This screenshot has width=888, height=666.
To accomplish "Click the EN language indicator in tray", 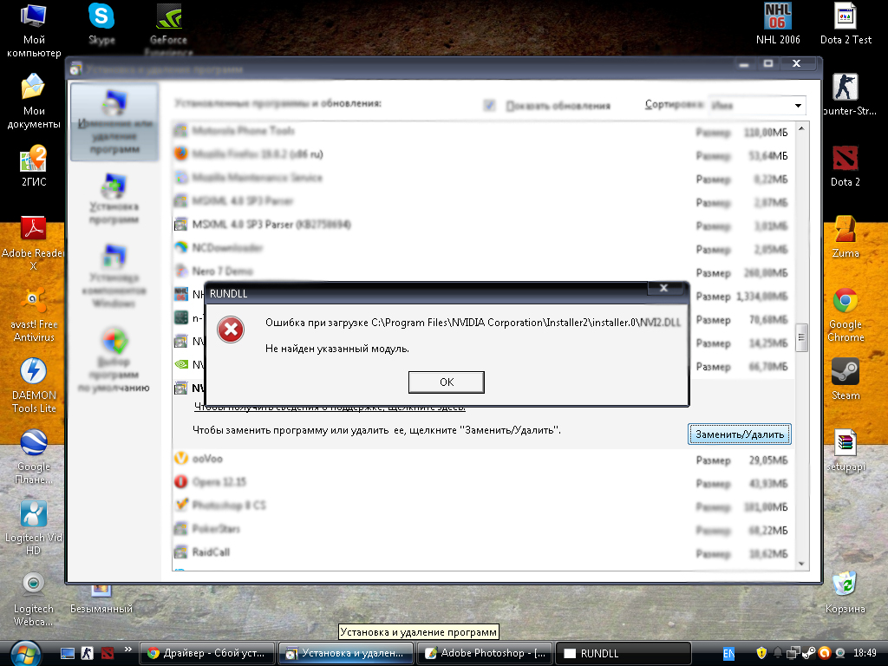I will 729,653.
